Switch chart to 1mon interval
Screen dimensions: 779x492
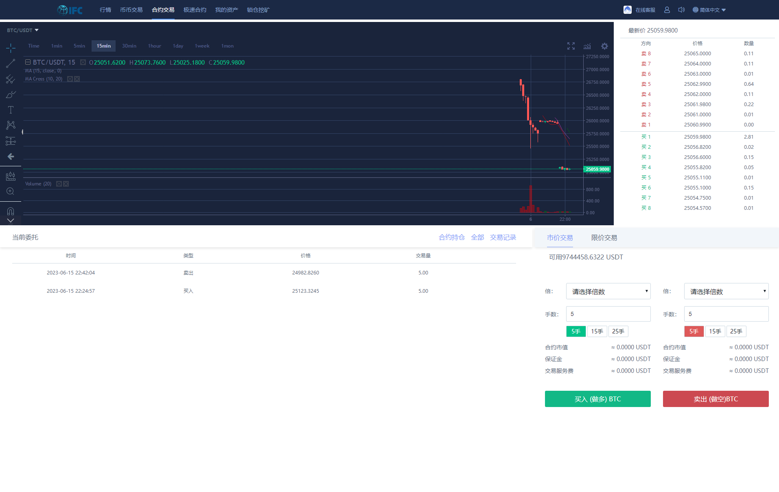point(227,46)
